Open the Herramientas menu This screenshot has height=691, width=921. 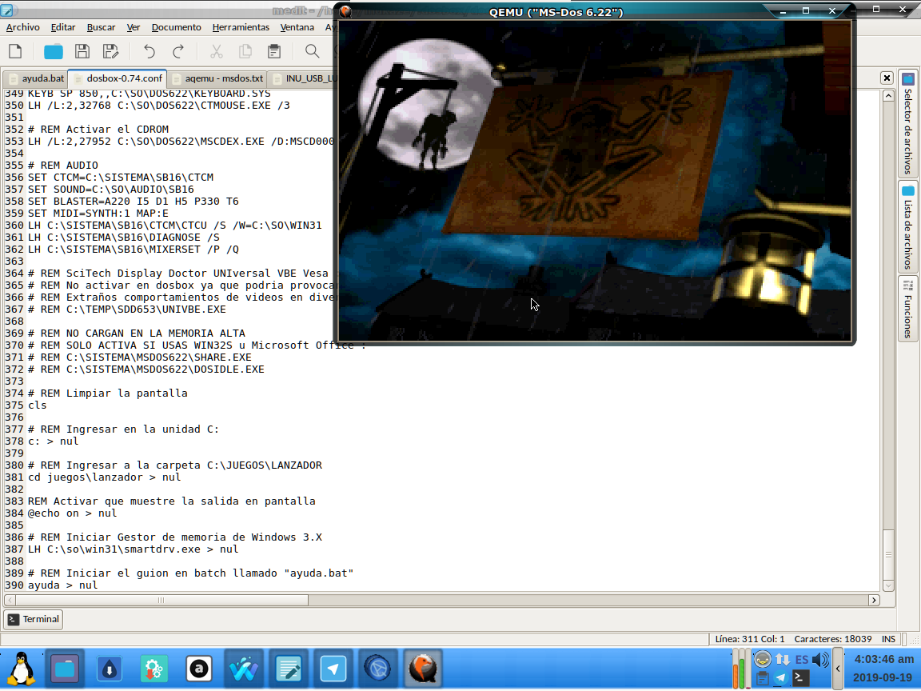241,27
